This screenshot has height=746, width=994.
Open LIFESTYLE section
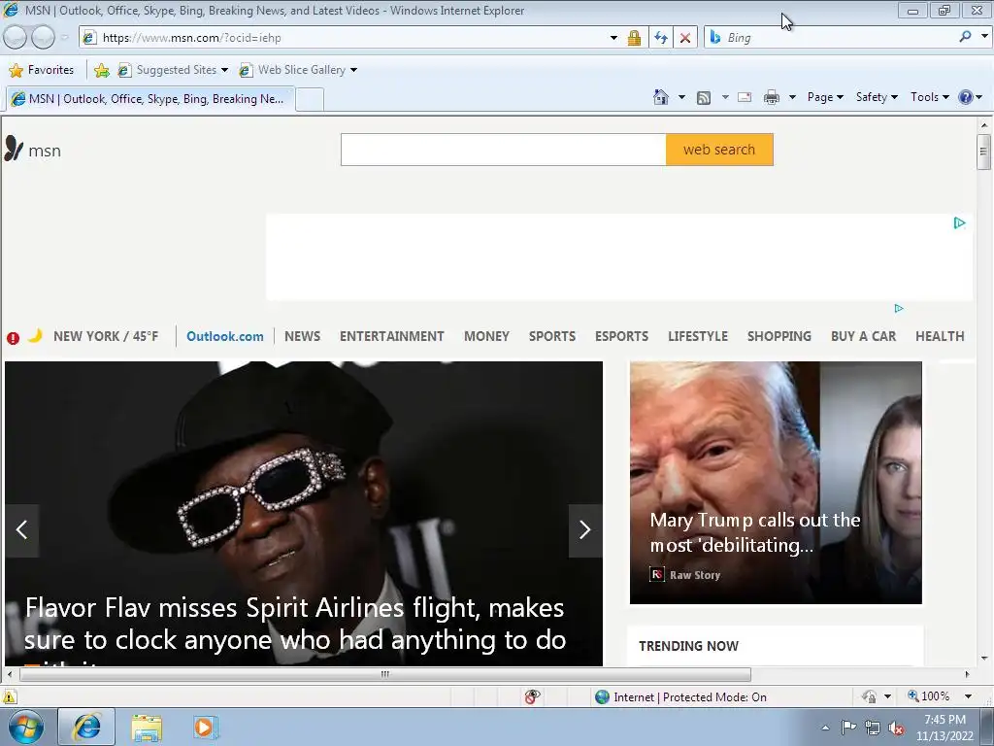(697, 336)
